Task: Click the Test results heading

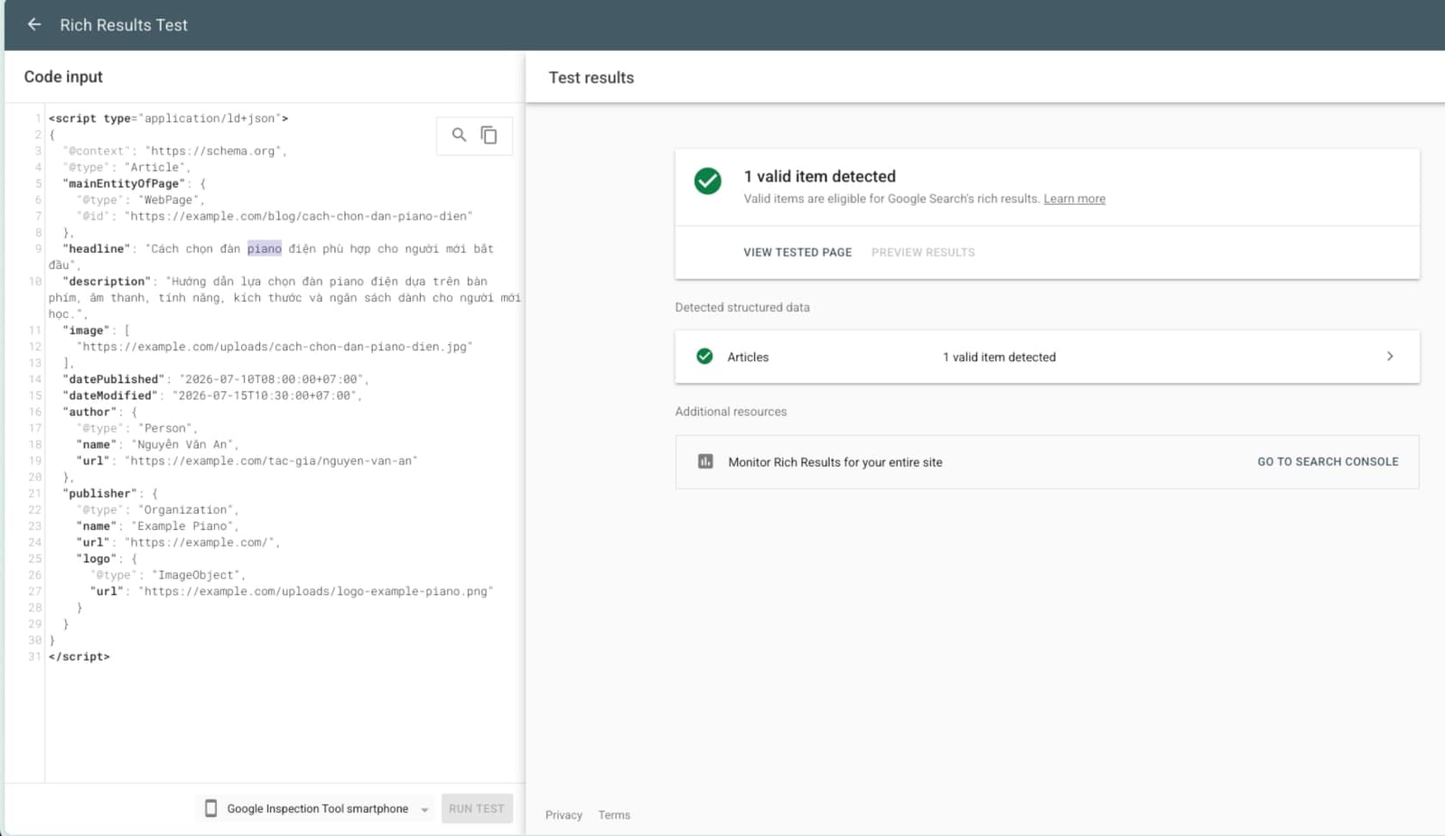Action: tap(592, 78)
